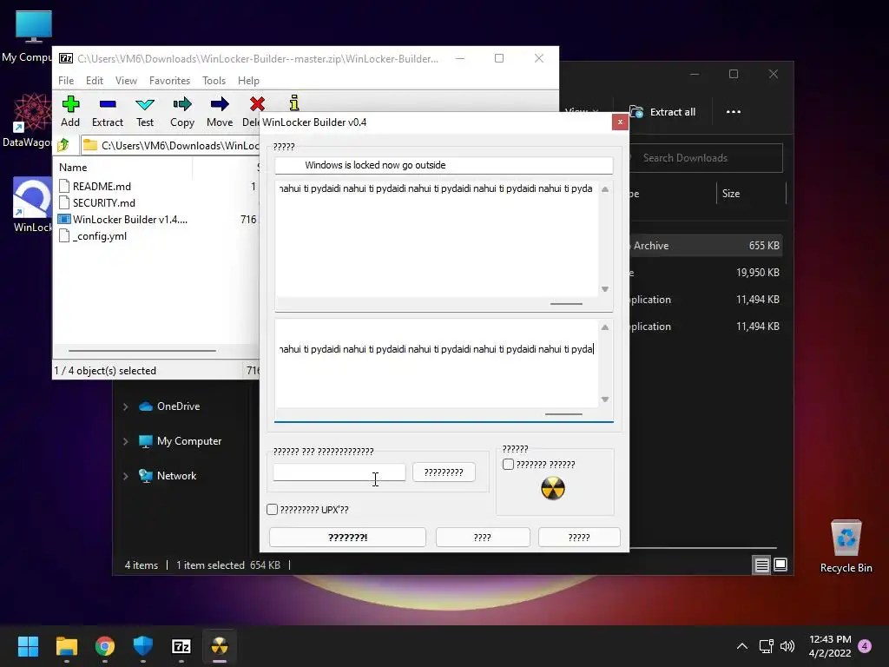This screenshot has width=889, height=667.
Task: Open the notification badge showing 4
Action: pyautogui.click(x=865, y=646)
